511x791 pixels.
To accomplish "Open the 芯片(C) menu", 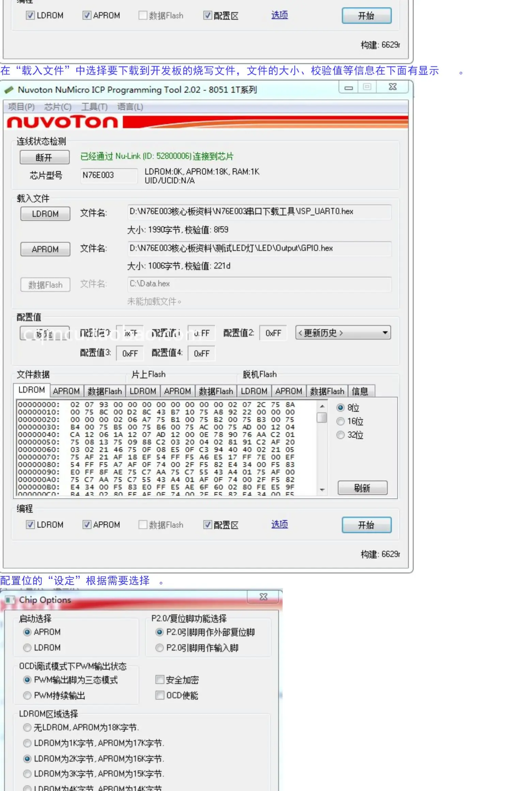I will tap(58, 107).
